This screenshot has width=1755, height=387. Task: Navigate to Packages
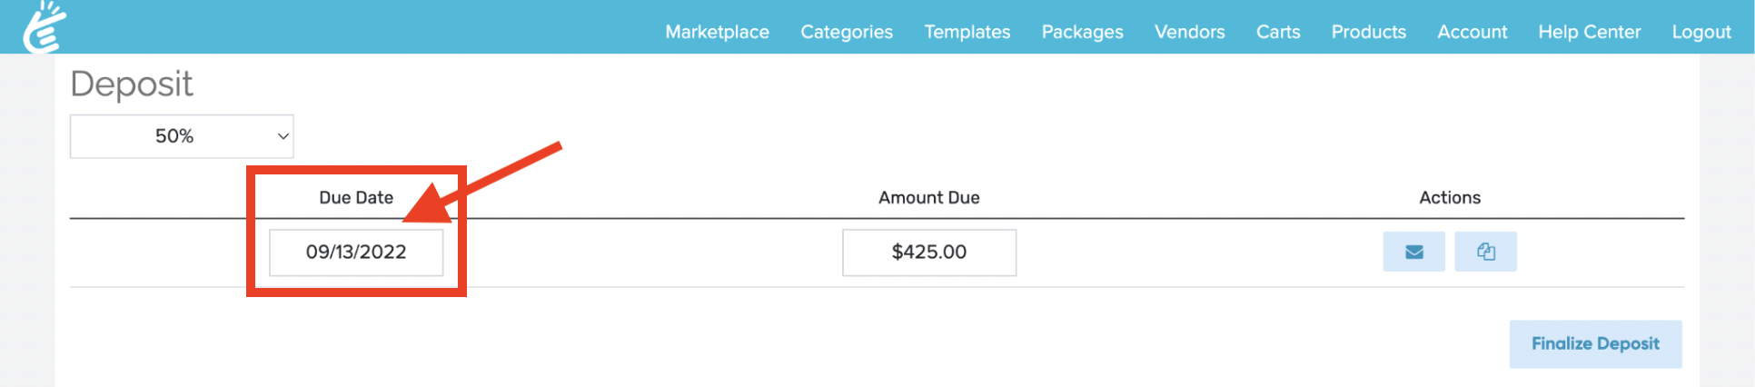click(1082, 32)
